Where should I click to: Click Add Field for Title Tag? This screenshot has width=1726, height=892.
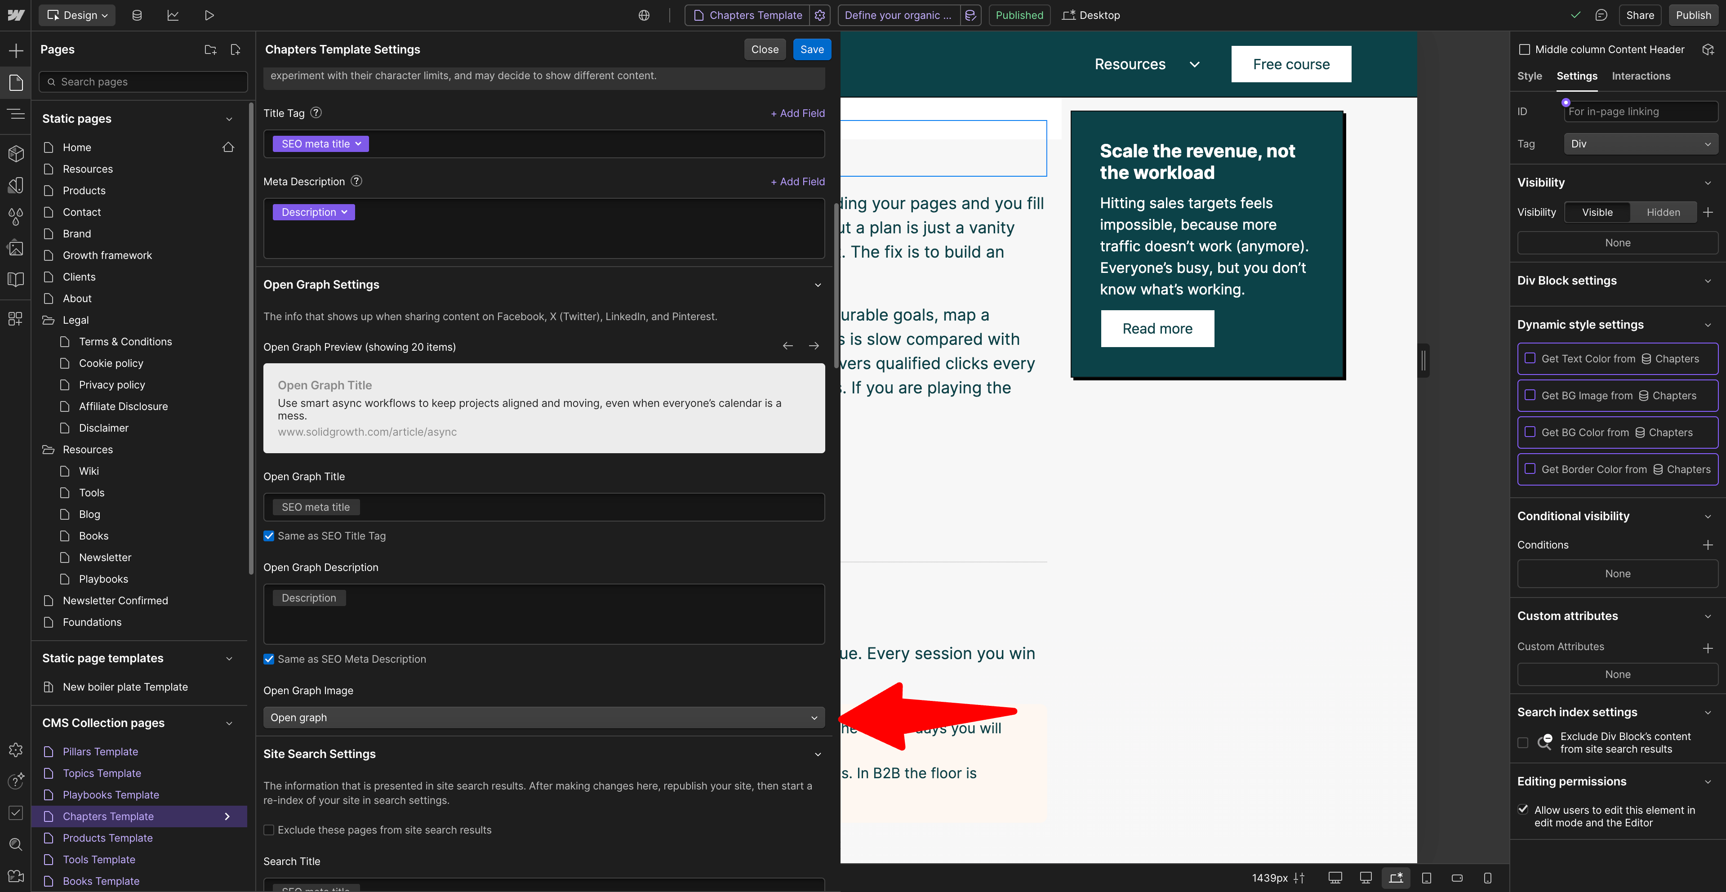pos(797,113)
